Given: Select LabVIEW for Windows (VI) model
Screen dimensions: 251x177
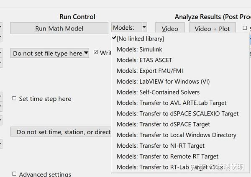Looking at the screenshot, I should click(163, 82).
